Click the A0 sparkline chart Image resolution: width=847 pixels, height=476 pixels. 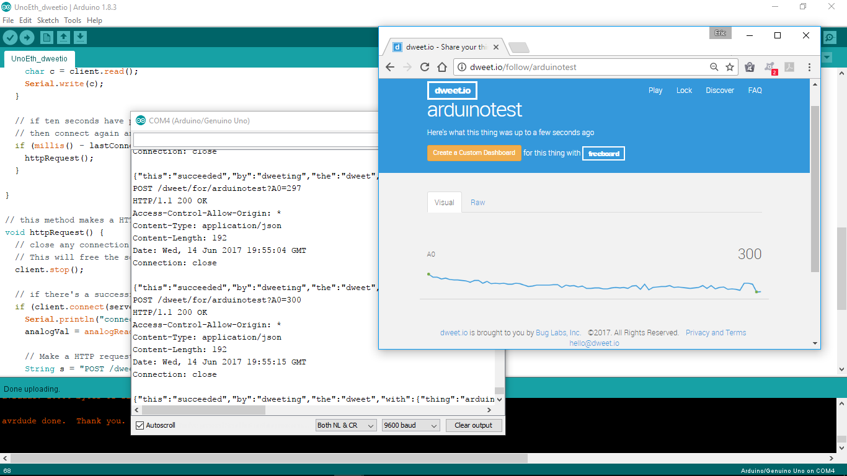click(594, 284)
